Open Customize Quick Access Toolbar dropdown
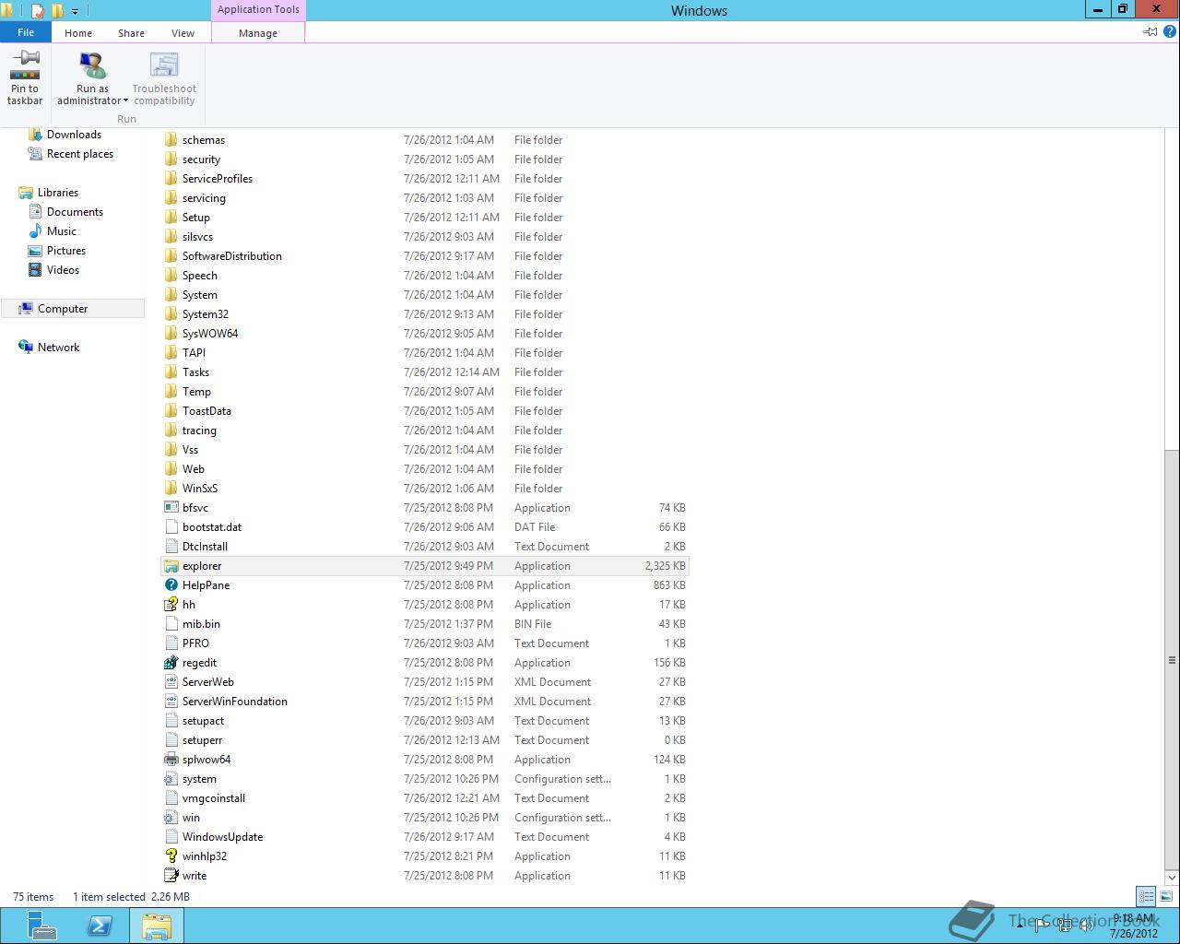Screen dimensions: 1180x944 point(76,11)
